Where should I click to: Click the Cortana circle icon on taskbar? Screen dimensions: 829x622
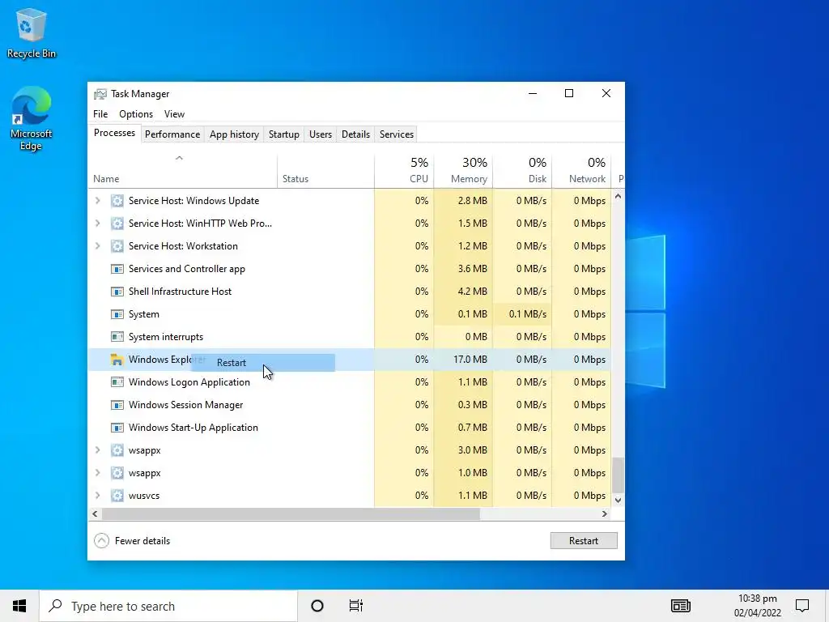pos(317,606)
